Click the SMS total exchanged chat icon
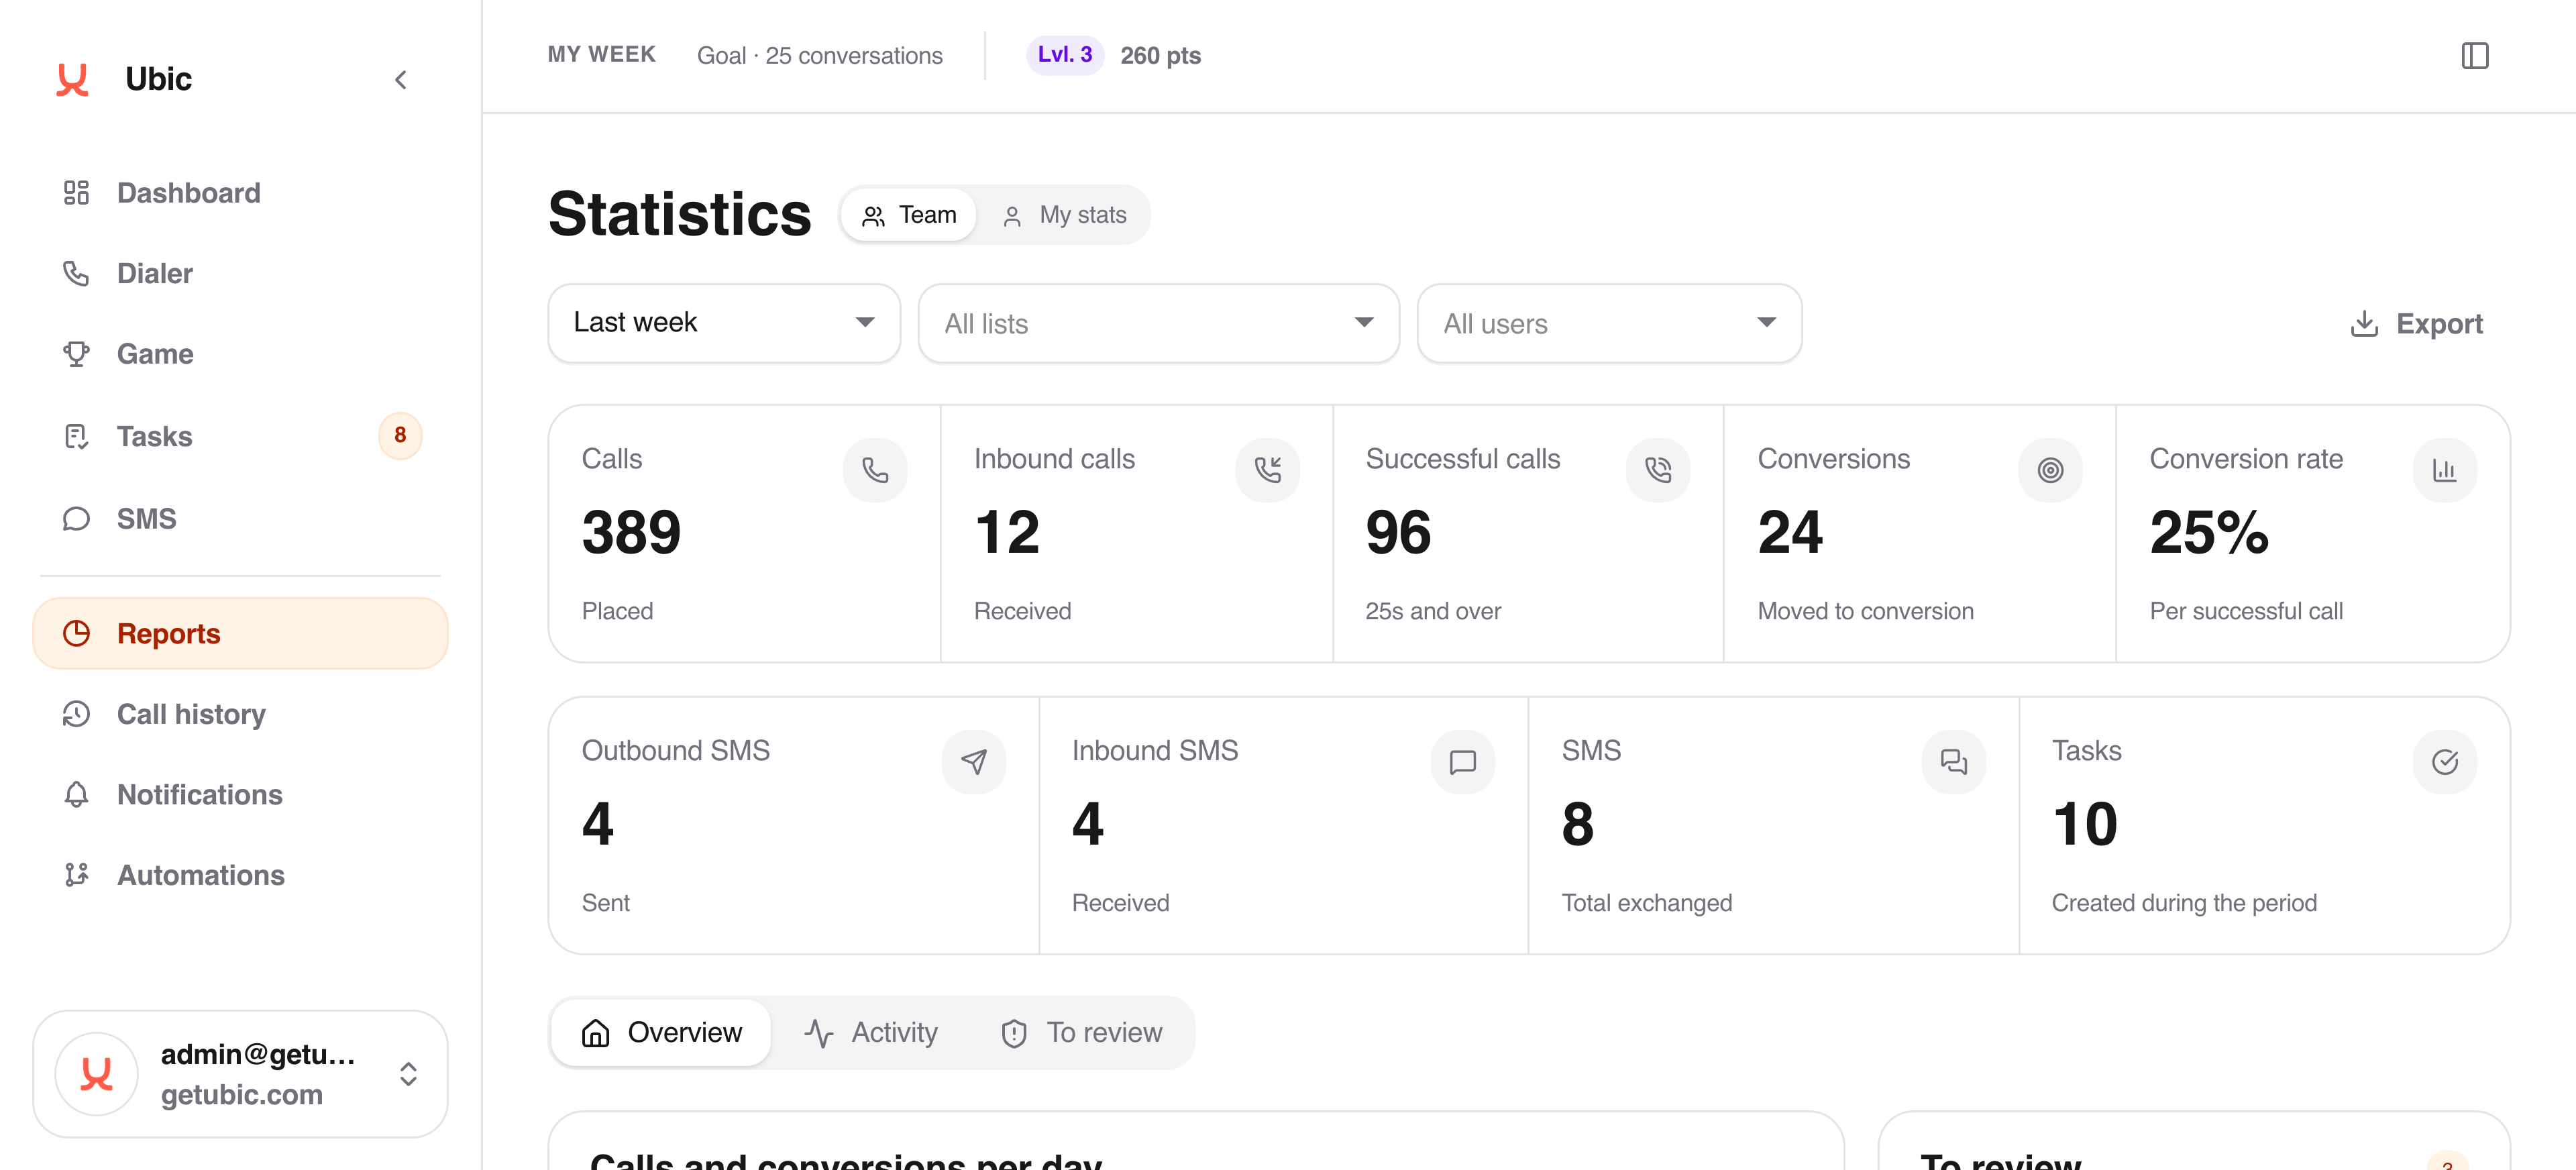The image size is (2576, 1170). pos(1953,762)
